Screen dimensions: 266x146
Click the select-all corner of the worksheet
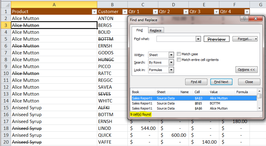5,4
